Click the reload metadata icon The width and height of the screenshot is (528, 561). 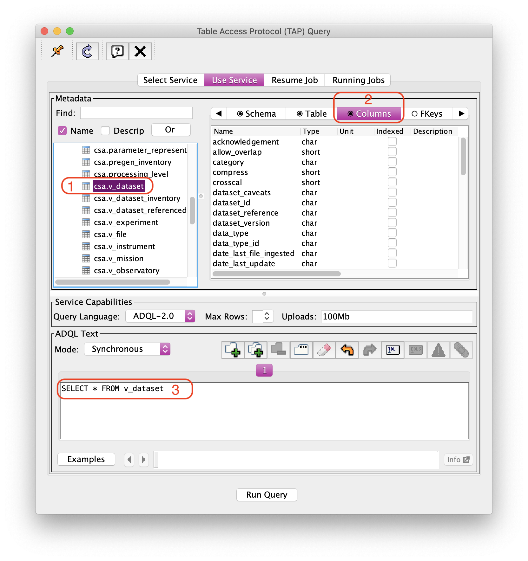pos(87,51)
